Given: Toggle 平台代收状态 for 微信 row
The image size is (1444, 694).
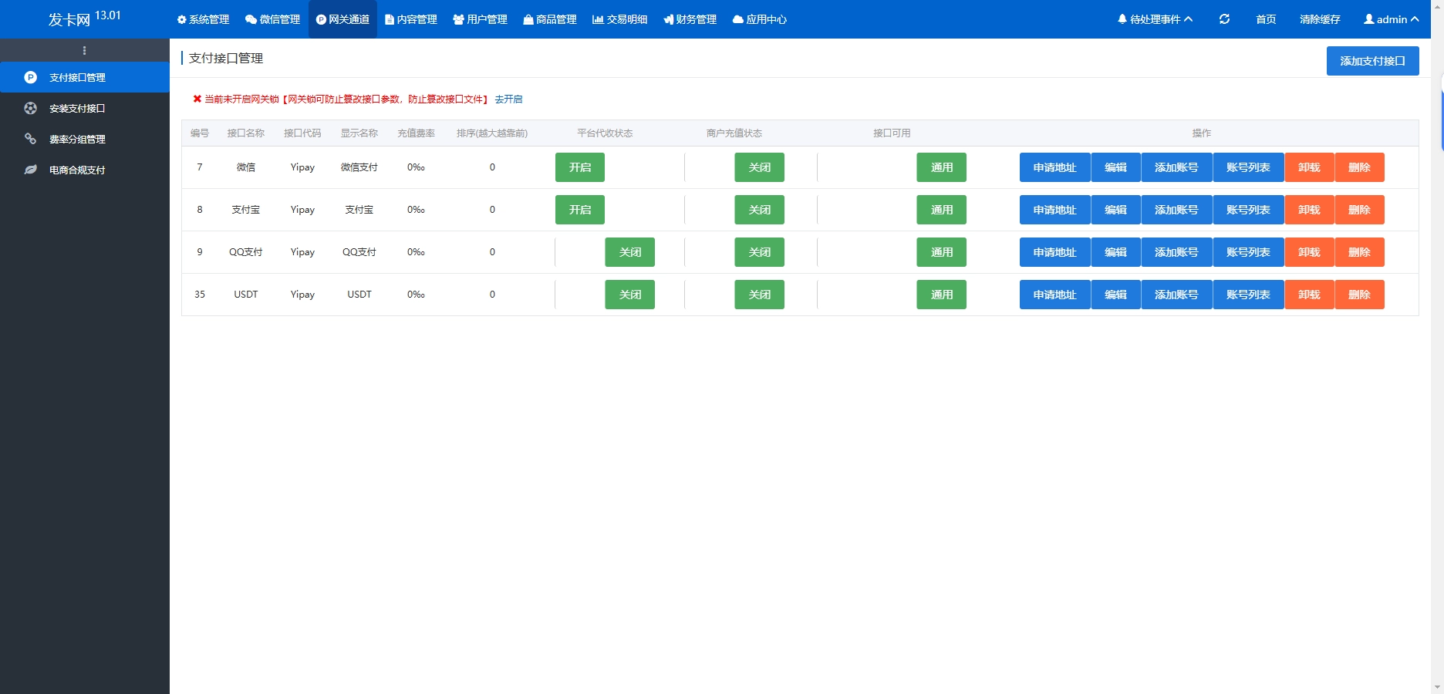Looking at the screenshot, I should [580, 167].
